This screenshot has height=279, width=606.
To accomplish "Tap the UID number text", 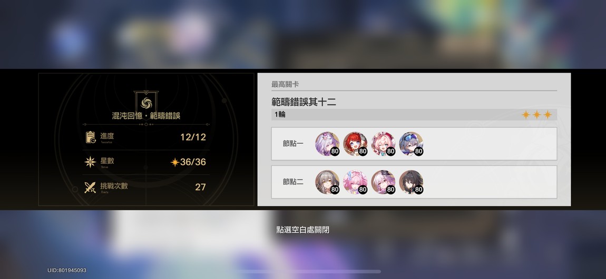I will point(67,270).
